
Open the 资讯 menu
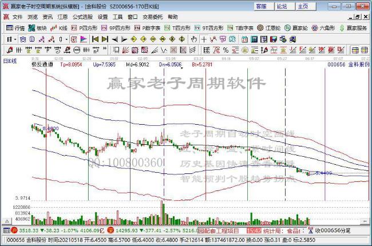tap(48, 17)
